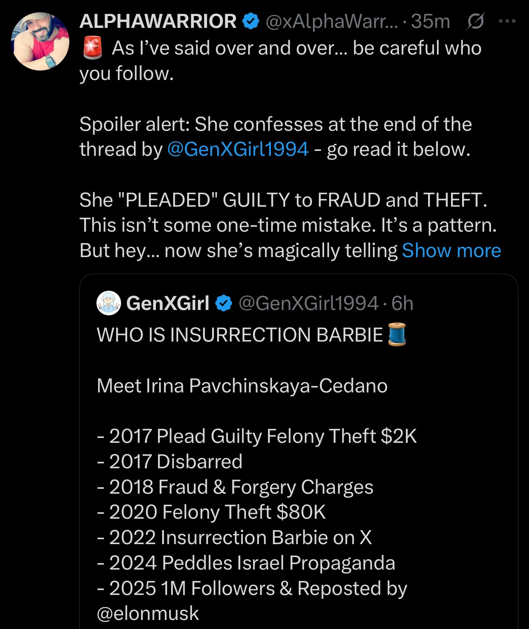The image size is (529, 629).
Task: Click the 35m post timestamp
Action: coord(431,21)
